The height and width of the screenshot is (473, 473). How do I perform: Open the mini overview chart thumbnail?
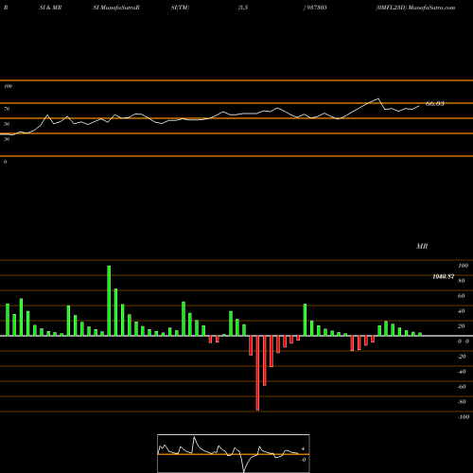tap(234, 453)
